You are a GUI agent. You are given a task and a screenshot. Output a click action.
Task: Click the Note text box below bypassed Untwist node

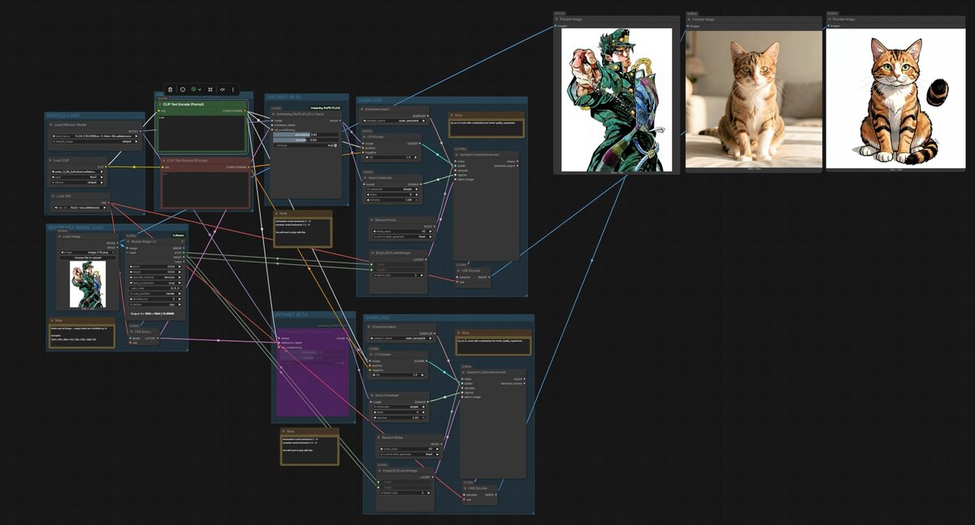310,449
